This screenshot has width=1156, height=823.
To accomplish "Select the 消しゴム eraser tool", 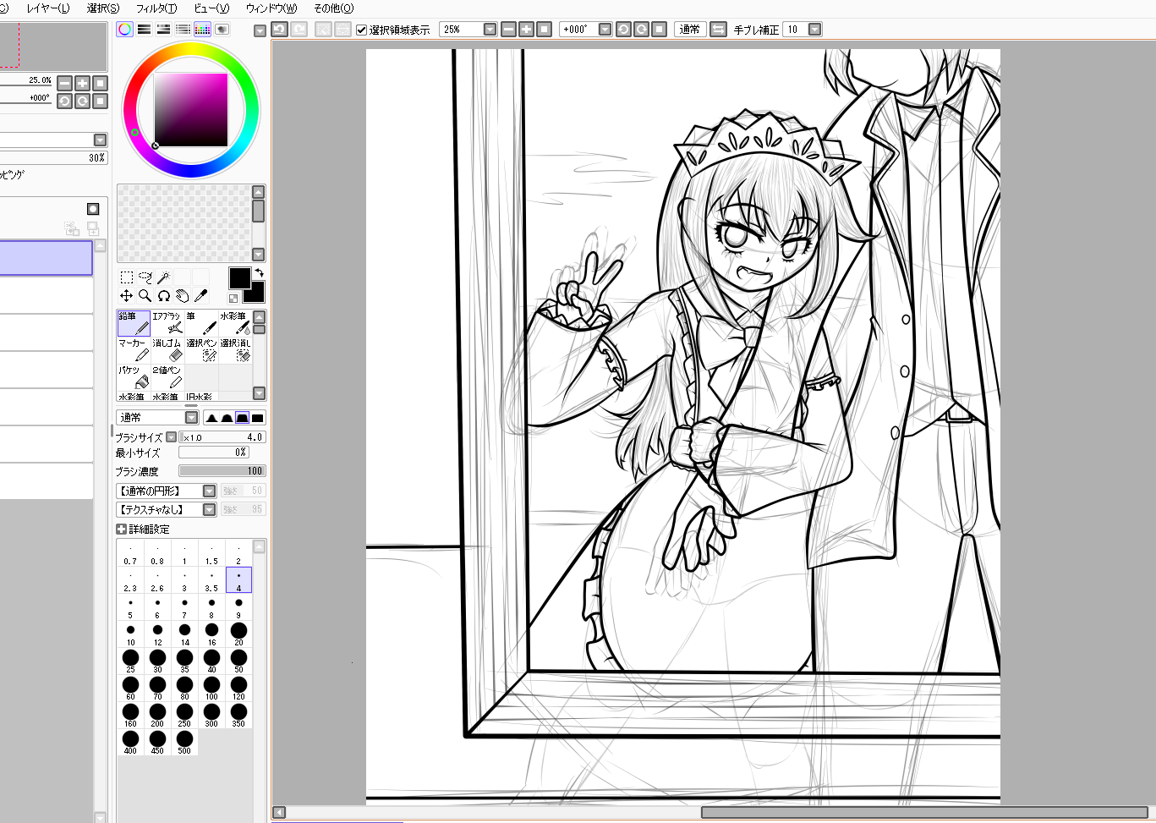I will click(x=167, y=350).
